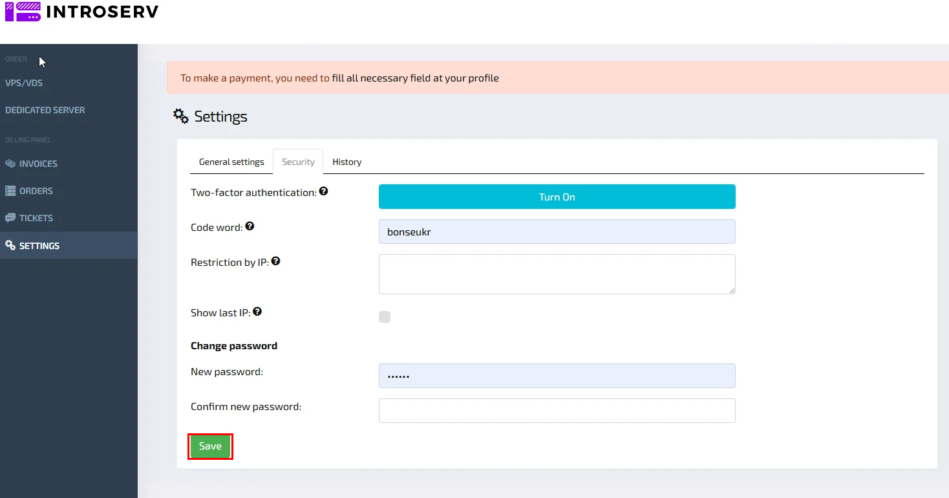Click the Settings gears icon in sidebar
The height and width of the screenshot is (498, 949).
pyautogui.click(x=10, y=246)
